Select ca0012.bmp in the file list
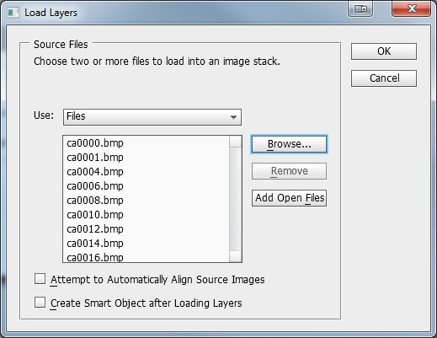Screen dimensions: 437x338 146,229
